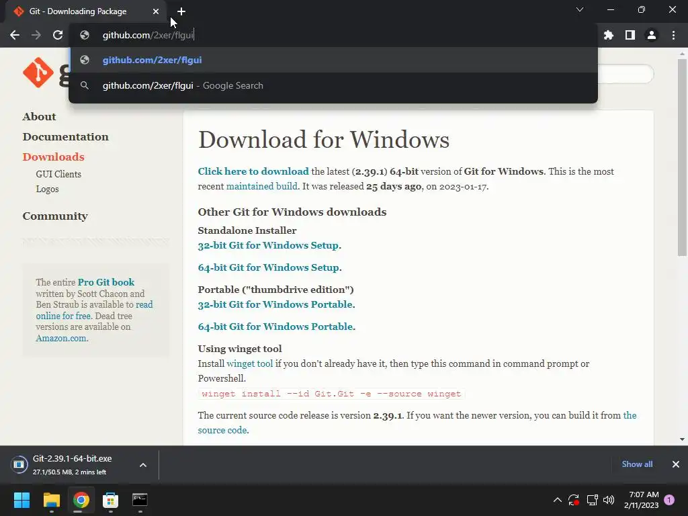Open the Extensions puzzle-piece icon

(x=608, y=35)
